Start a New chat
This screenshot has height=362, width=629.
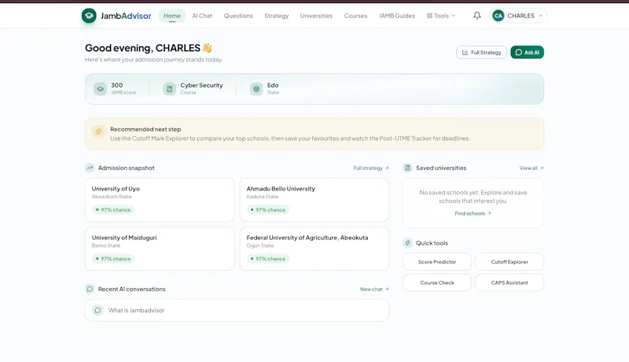[374, 289]
